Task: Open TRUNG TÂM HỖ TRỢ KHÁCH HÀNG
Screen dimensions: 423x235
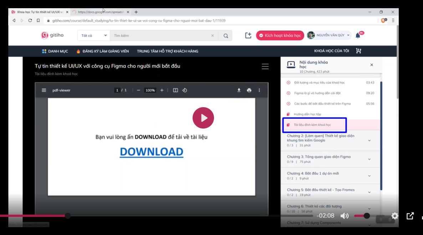Action: tap(168, 51)
